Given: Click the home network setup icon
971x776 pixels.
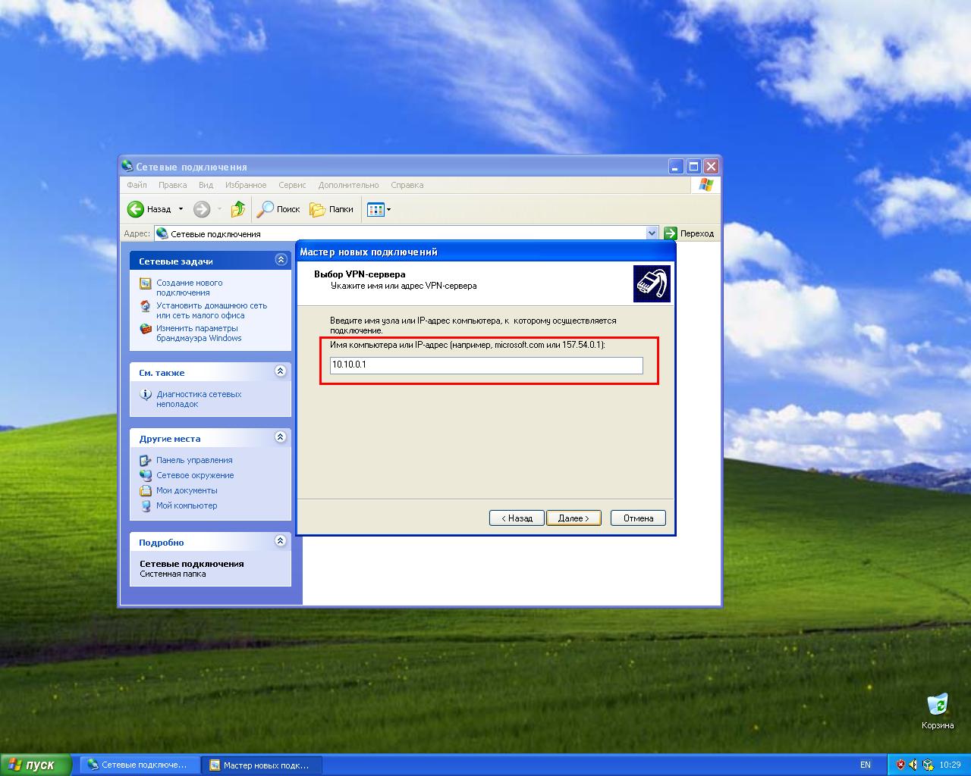Looking at the screenshot, I should tap(146, 306).
